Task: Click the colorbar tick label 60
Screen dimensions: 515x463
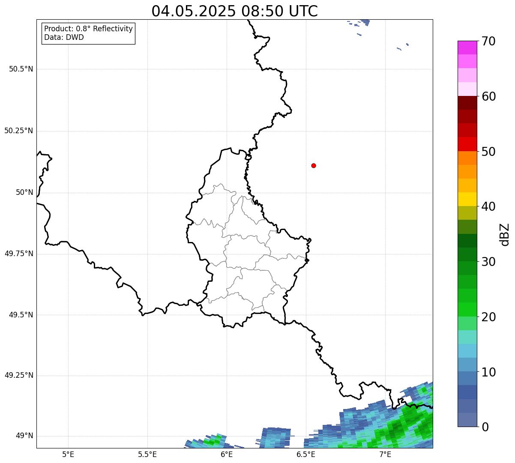Action: pyautogui.click(x=488, y=96)
